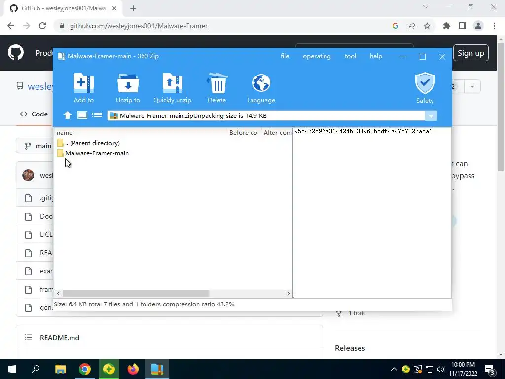Expand the archive path dropdown arrow

(x=431, y=115)
